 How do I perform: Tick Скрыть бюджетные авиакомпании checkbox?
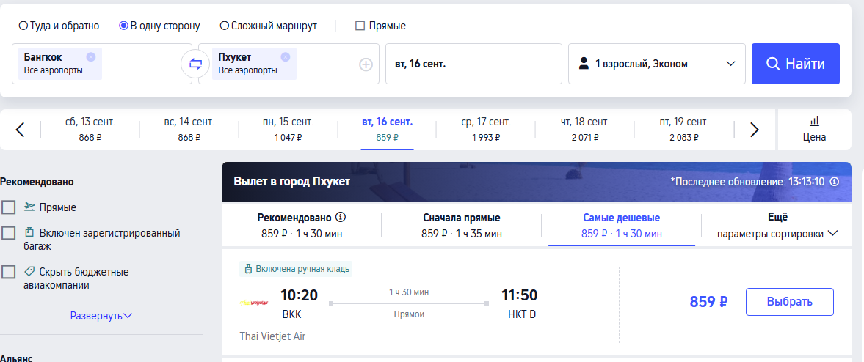9,272
